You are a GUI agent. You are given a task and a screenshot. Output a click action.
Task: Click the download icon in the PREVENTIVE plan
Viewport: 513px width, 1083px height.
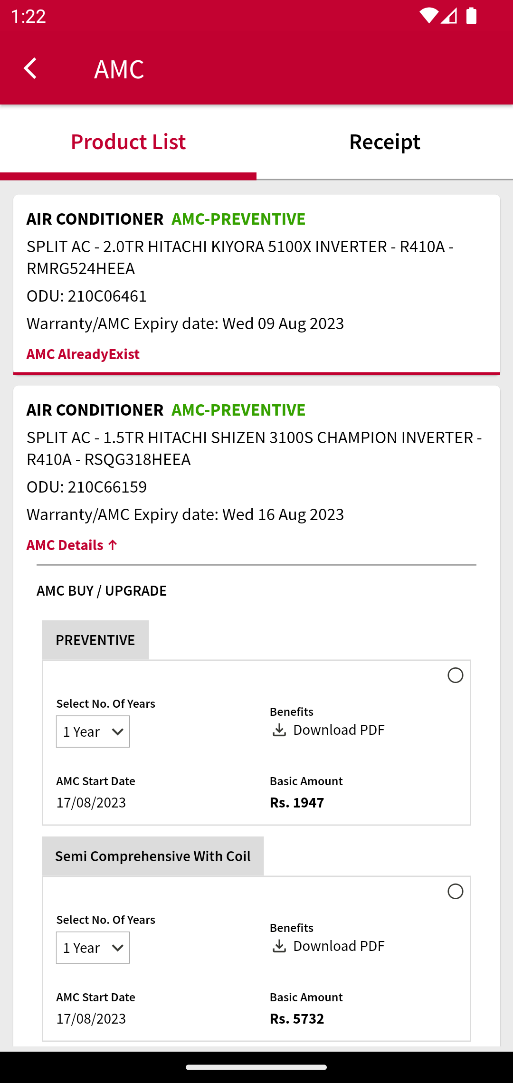(279, 730)
